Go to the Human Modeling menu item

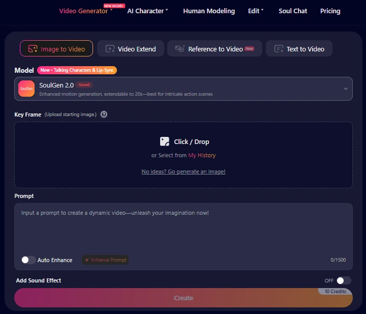point(209,11)
